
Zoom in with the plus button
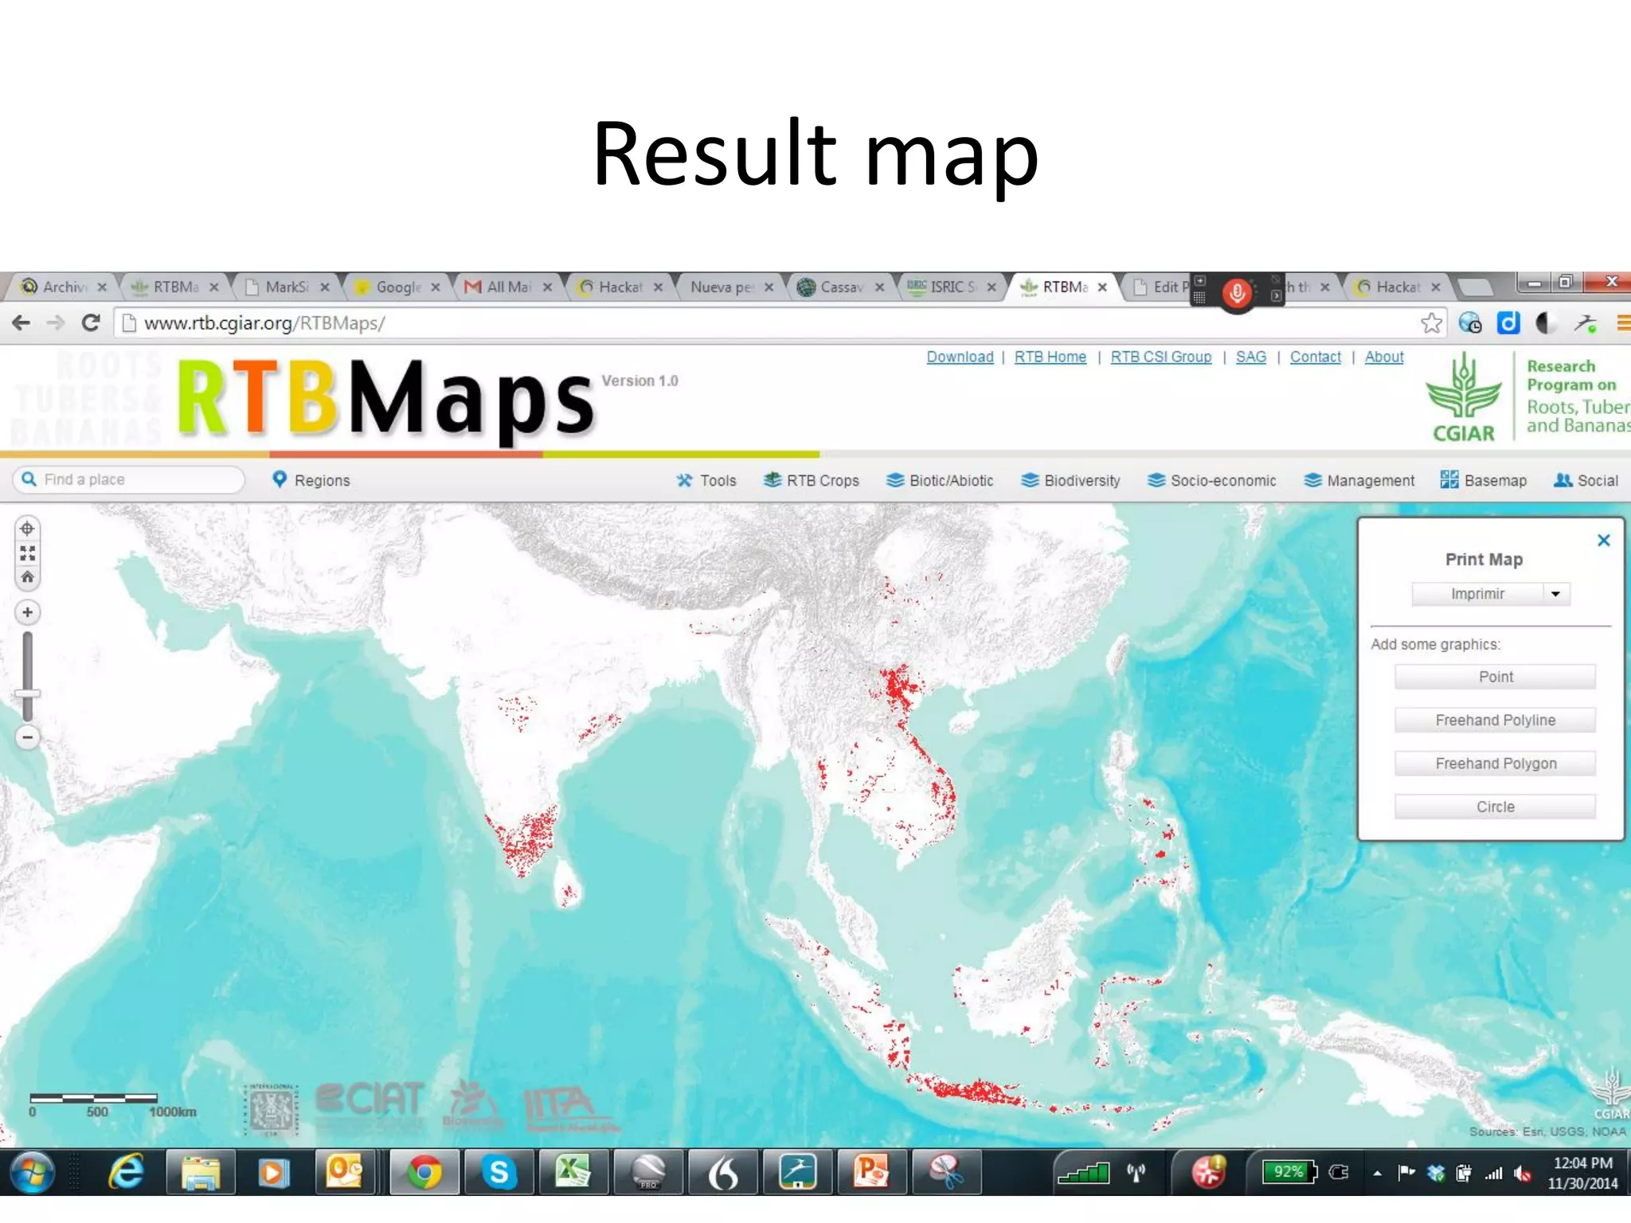point(27,612)
